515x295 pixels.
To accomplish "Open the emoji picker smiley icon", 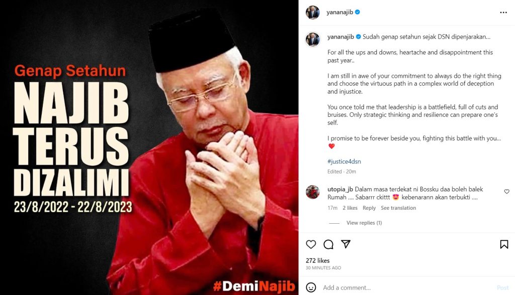I will pyautogui.click(x=311, y=287).
